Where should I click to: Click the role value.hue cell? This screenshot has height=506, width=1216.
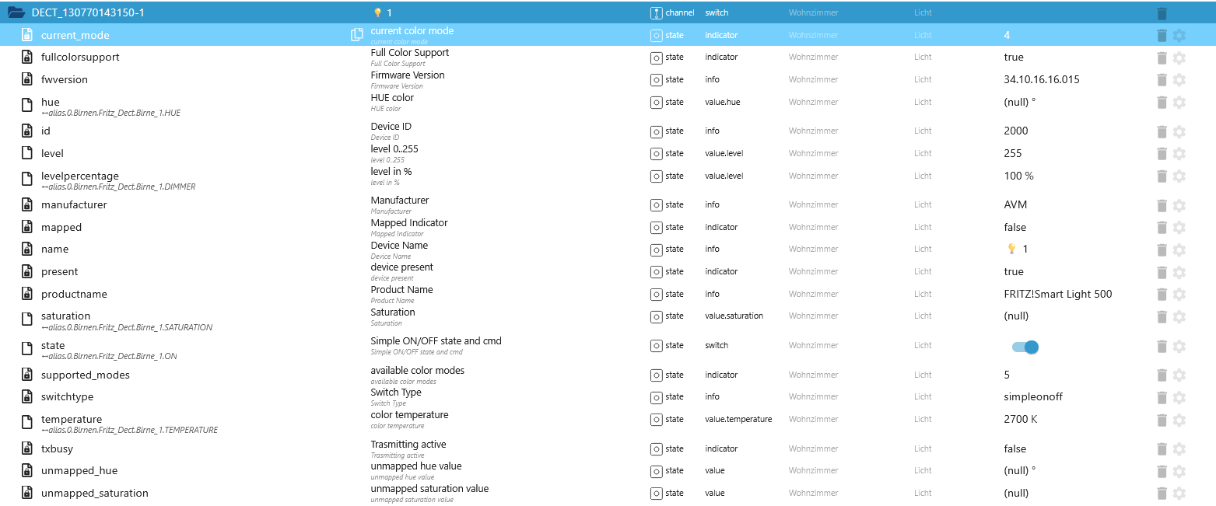[x=723, y=102]
